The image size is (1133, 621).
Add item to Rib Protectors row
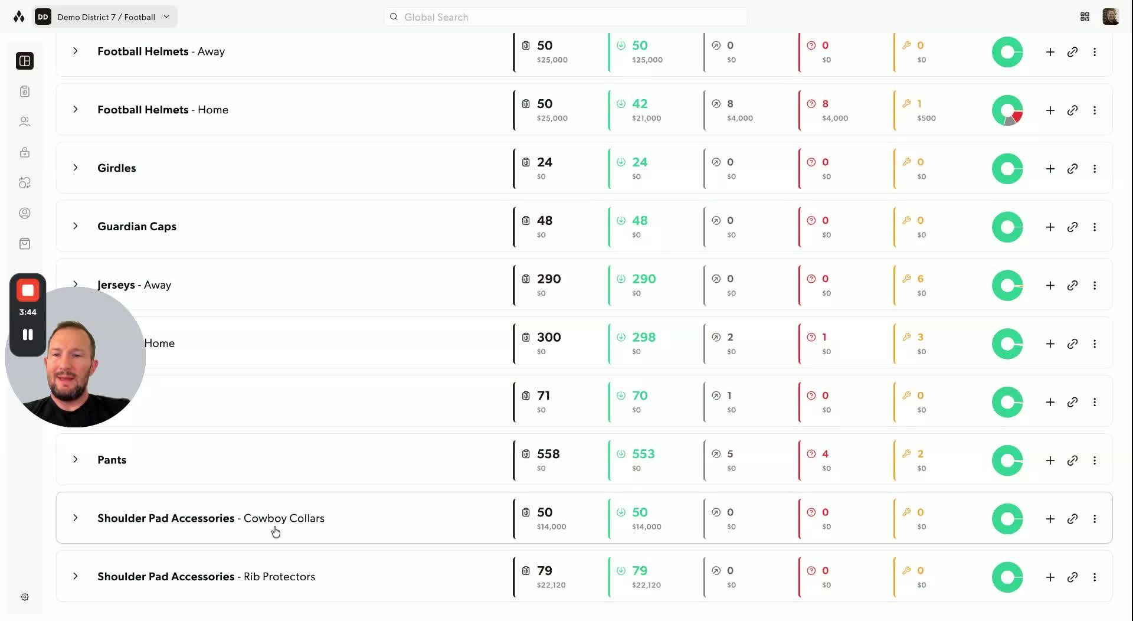click(1050, 577)
